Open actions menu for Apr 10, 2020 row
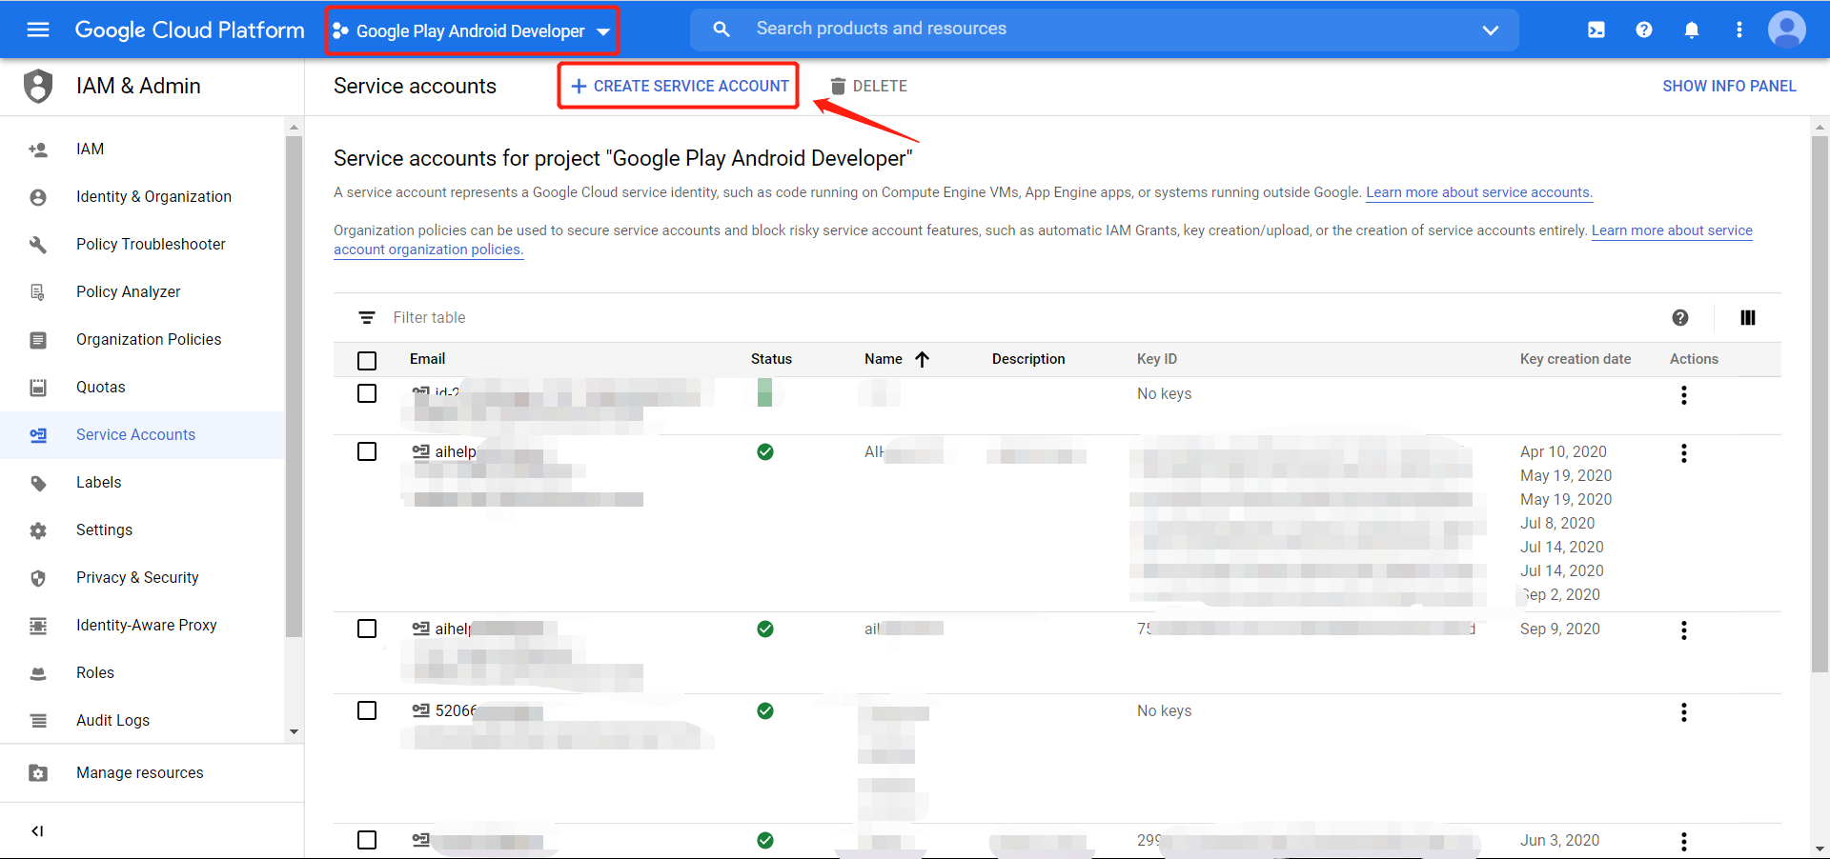The width and height of the screenshot is (1830, 859). pos(1684,453)
